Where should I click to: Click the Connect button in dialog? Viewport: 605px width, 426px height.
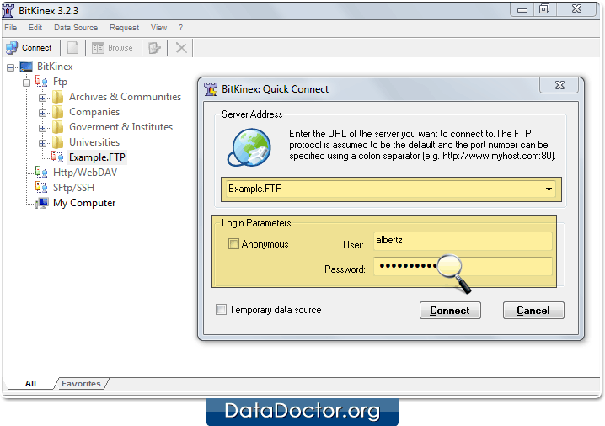tap(450, 311)
